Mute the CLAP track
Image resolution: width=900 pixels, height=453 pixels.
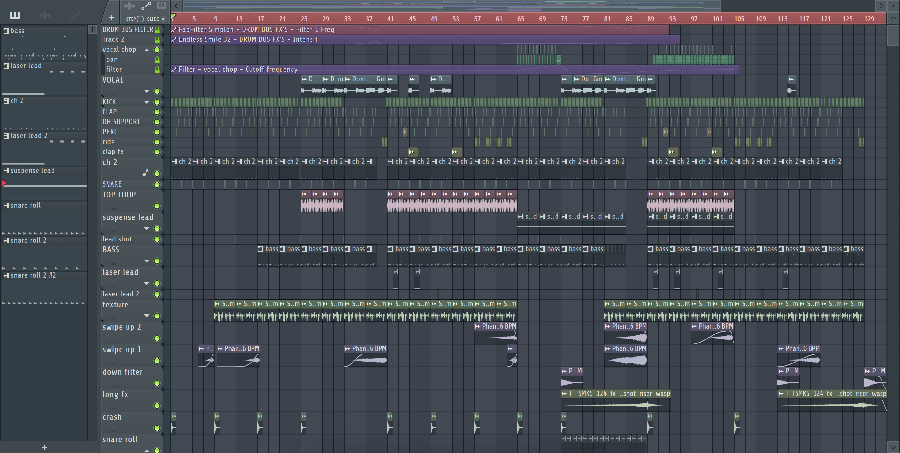(x=157, y=112)
